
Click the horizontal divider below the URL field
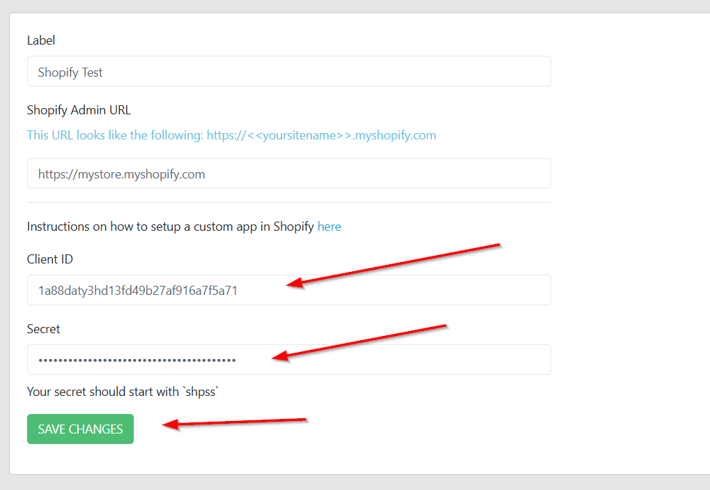coord(288,203)
